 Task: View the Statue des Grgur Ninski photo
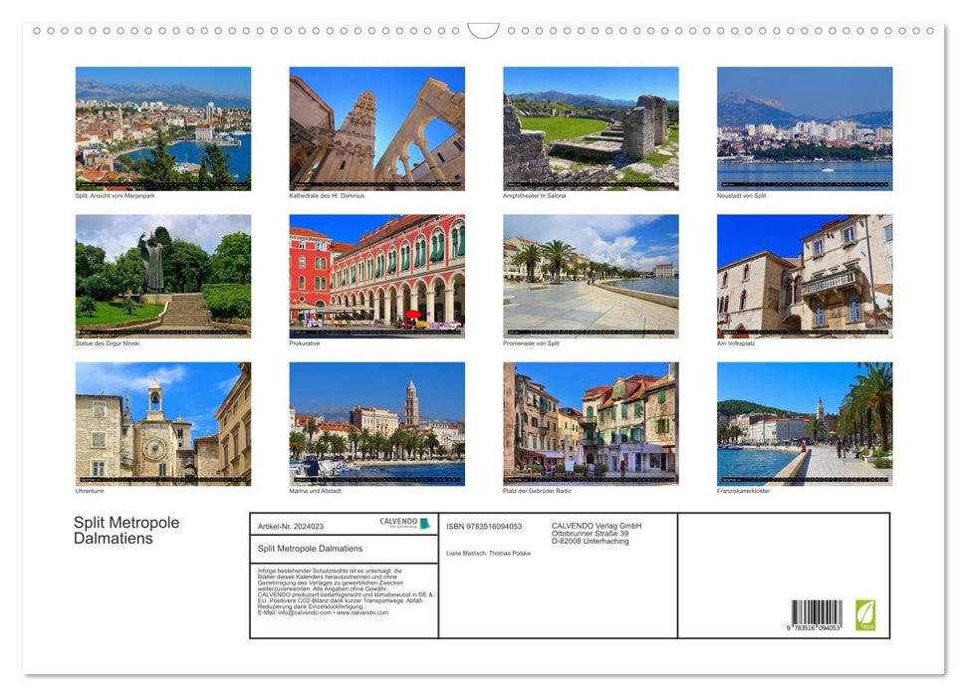tap(163, 276)
